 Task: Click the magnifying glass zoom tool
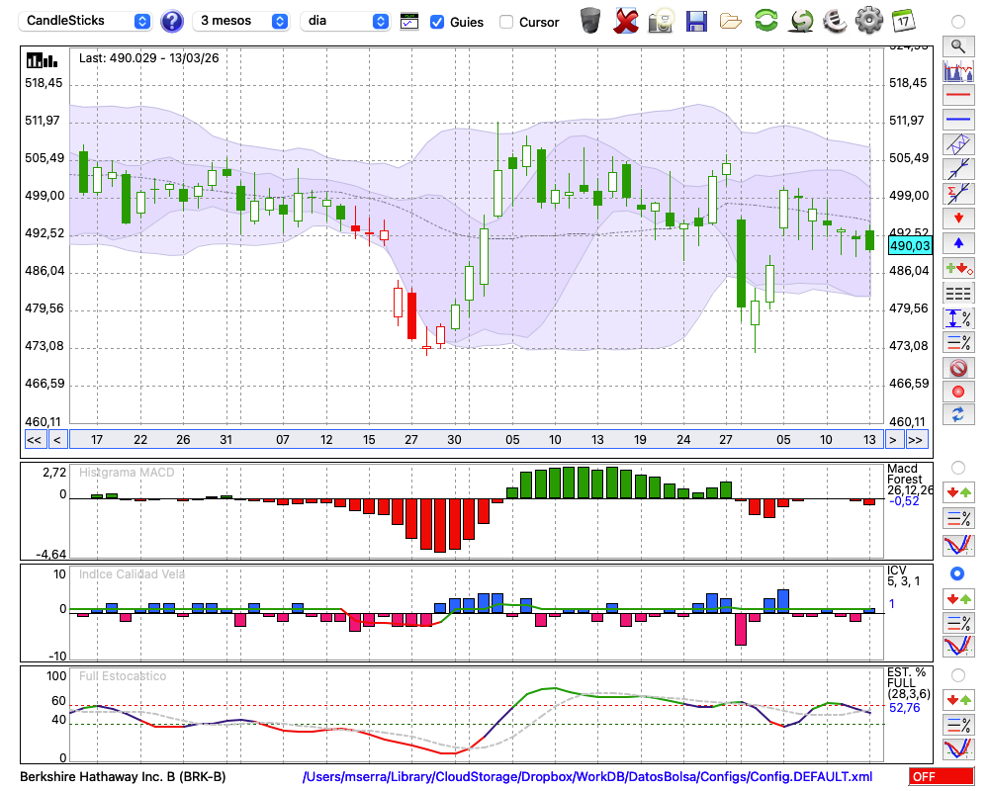tap(958, 45)
